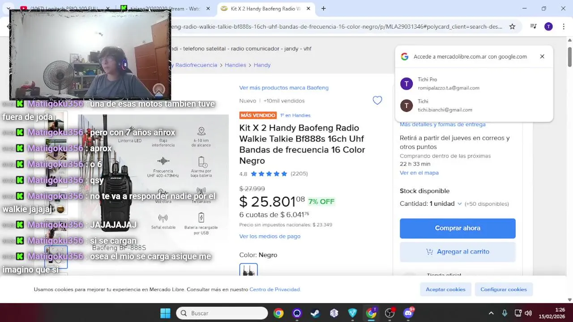Screen dimensions: 573x322
Task: Expand the tab search chevron
Action: pyautogui.click(x=9, y=8)
